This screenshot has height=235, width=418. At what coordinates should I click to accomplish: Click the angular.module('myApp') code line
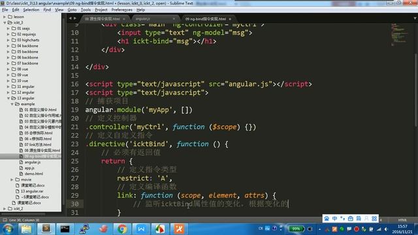[138, 110]
